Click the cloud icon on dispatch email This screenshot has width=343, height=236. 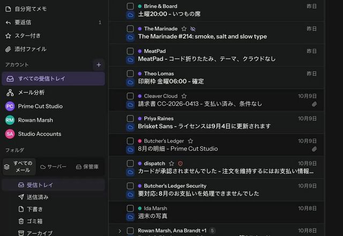[130, 172]
